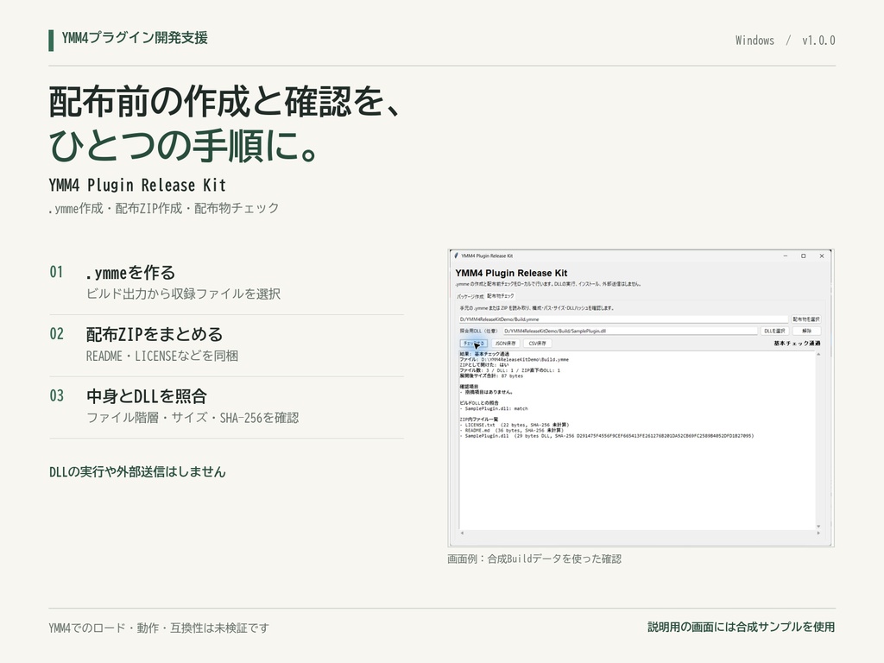Click the '中身とDLLを照合' step 03 heading
Viewport: 884px width, 663px height.
(x=147, y=395)
